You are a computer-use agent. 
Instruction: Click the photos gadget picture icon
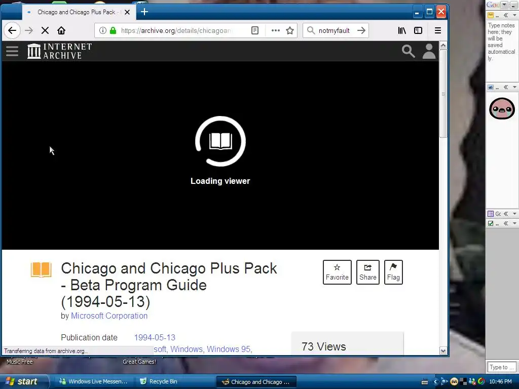pyautogui.click(x=491, y=87)
